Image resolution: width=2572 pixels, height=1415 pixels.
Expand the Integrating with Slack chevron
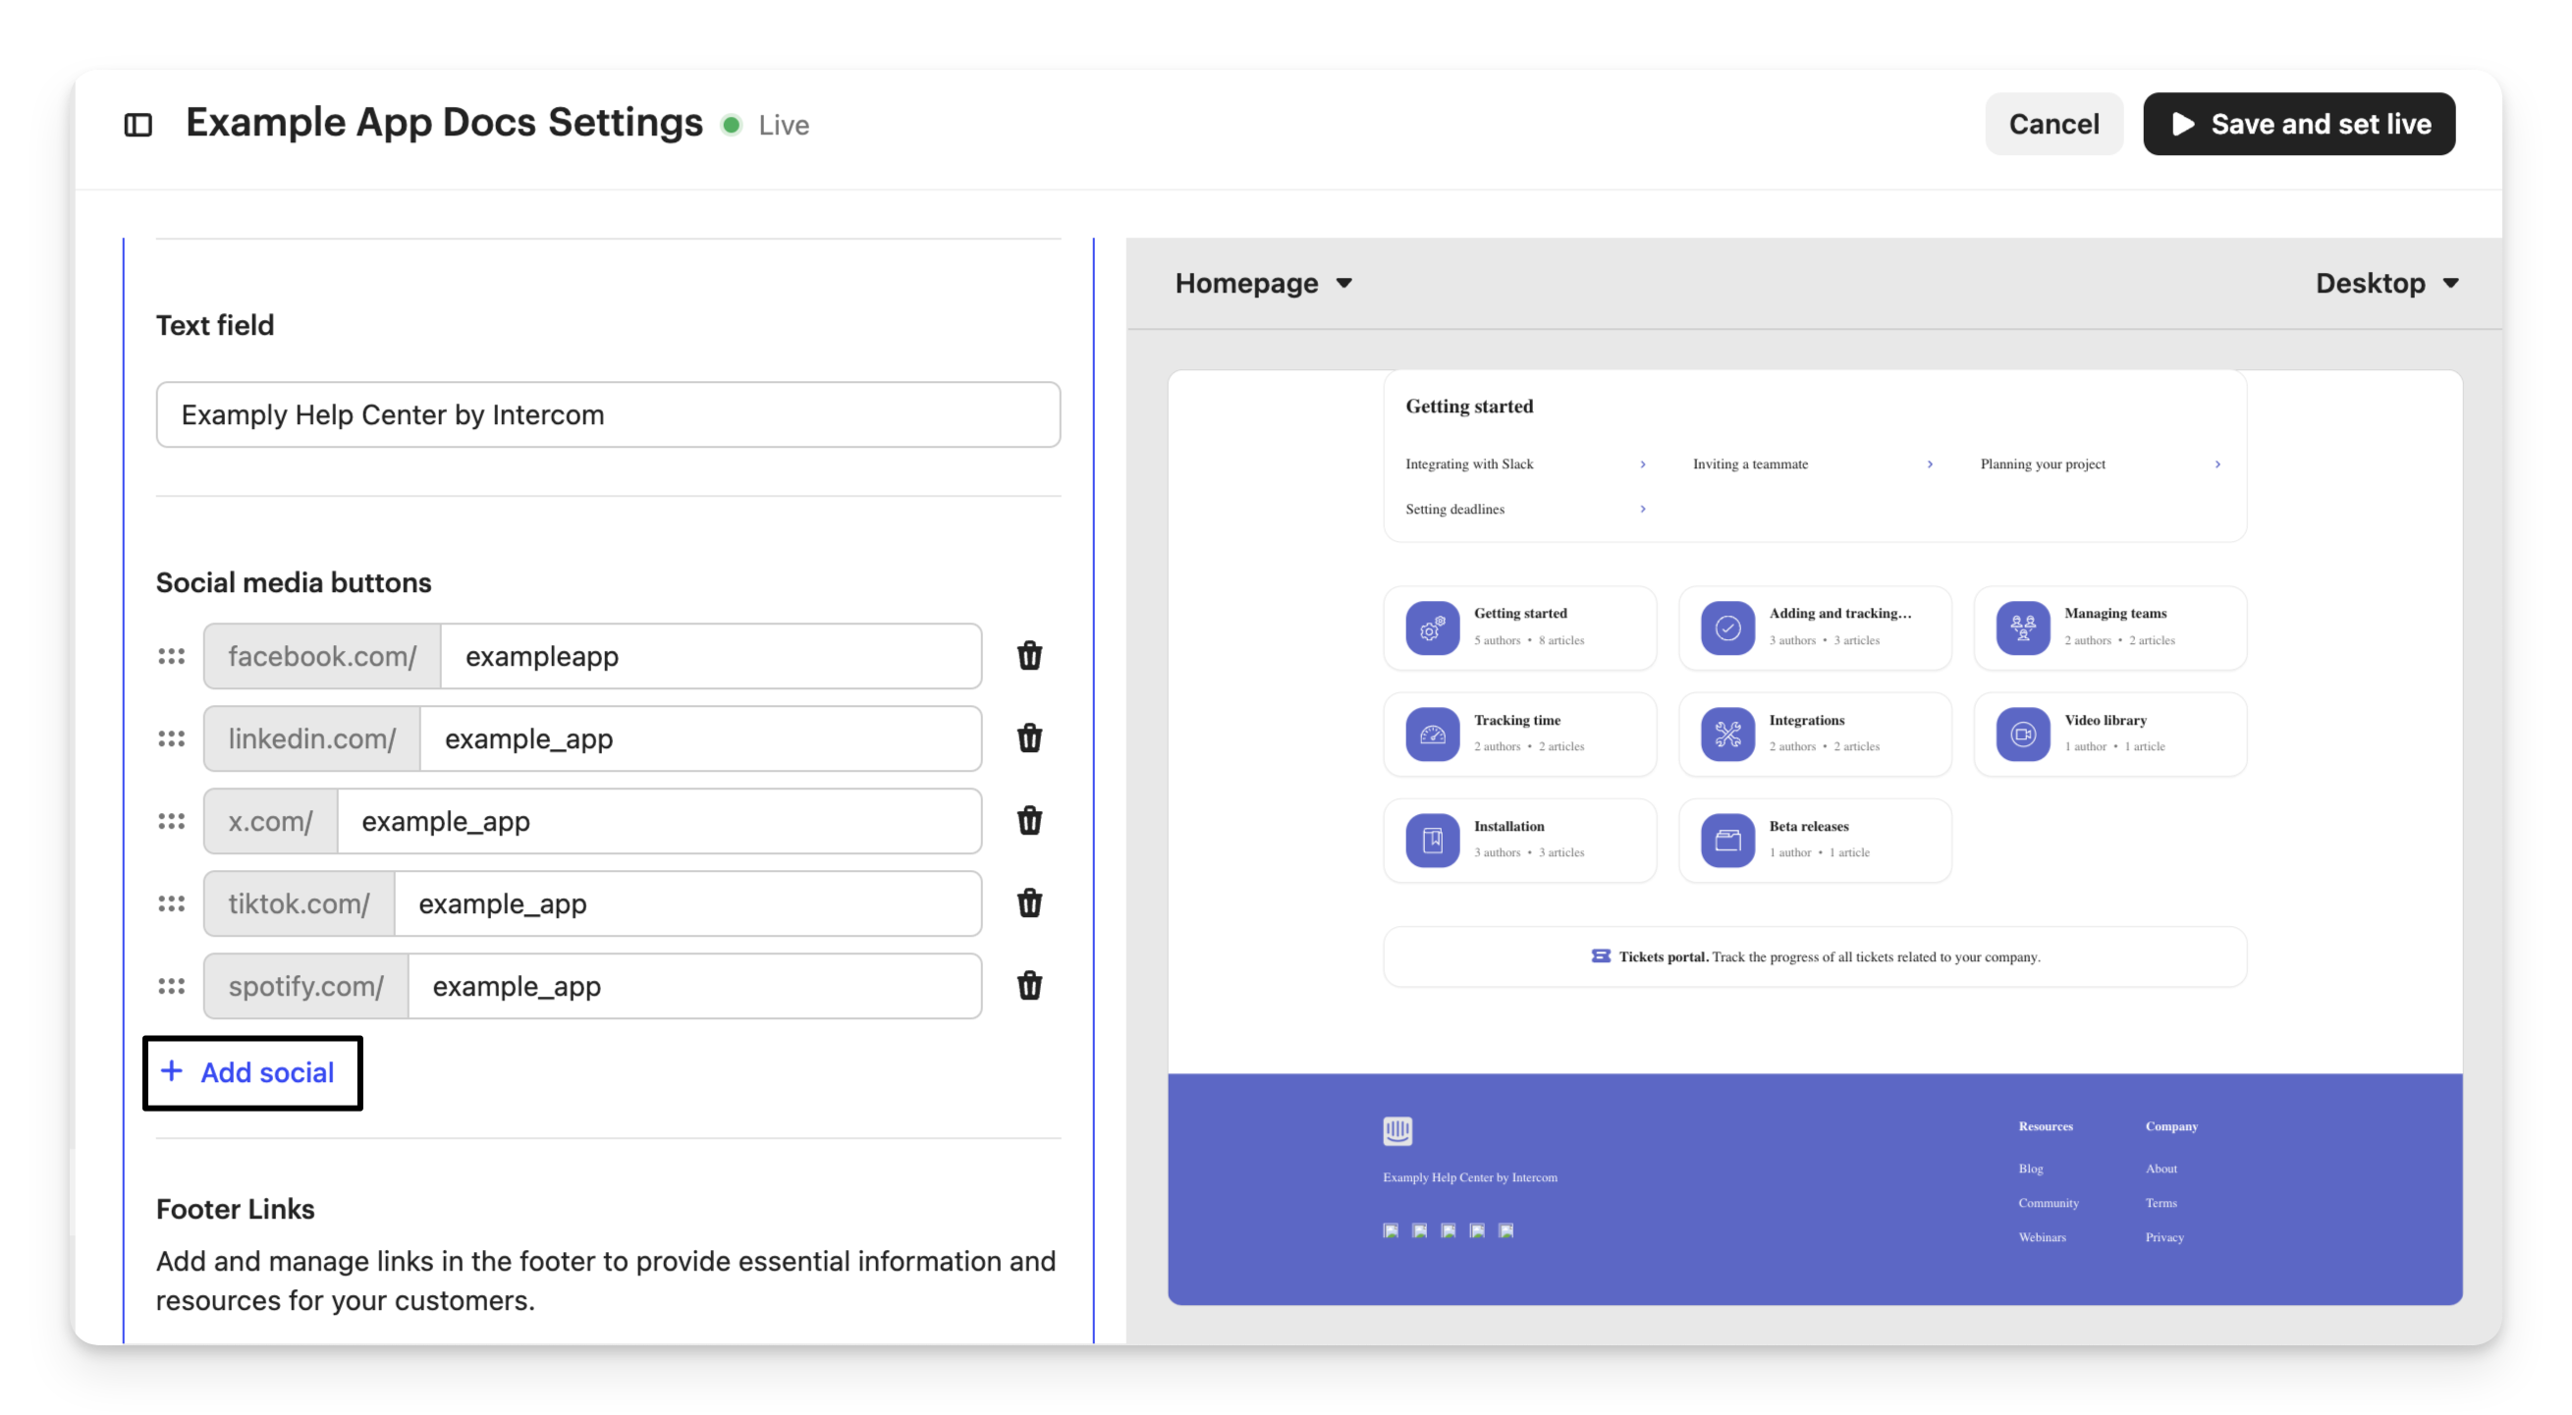pyautogui.click(x=1642, y=464)
